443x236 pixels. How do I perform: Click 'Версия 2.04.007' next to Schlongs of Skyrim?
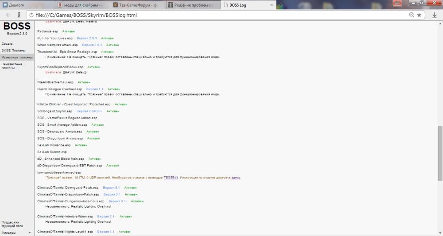[89, 111]
